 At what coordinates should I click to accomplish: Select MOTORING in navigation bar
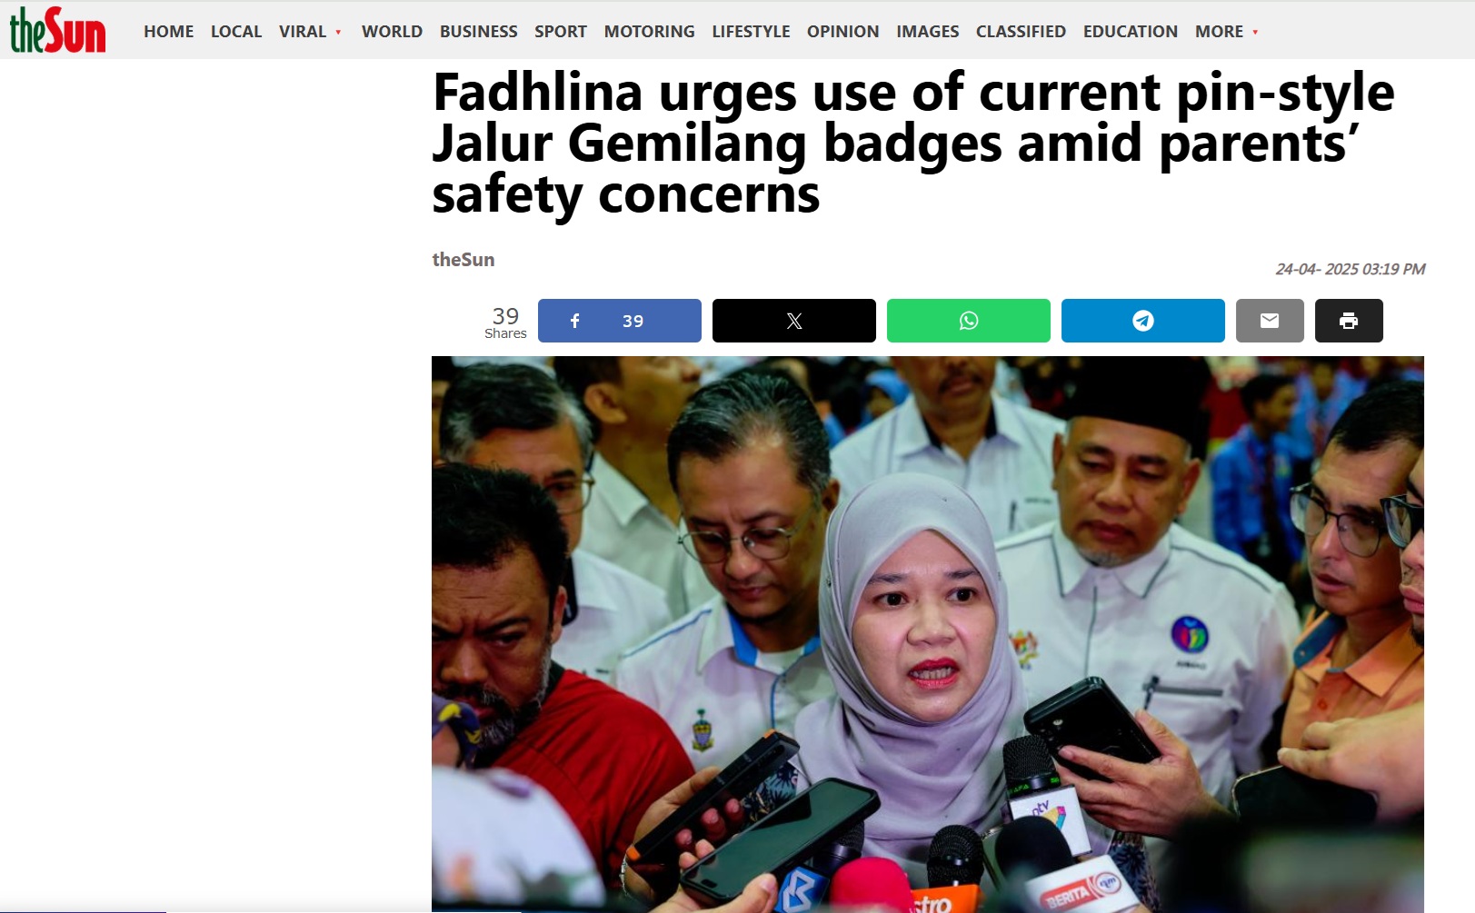pos(649,32)
